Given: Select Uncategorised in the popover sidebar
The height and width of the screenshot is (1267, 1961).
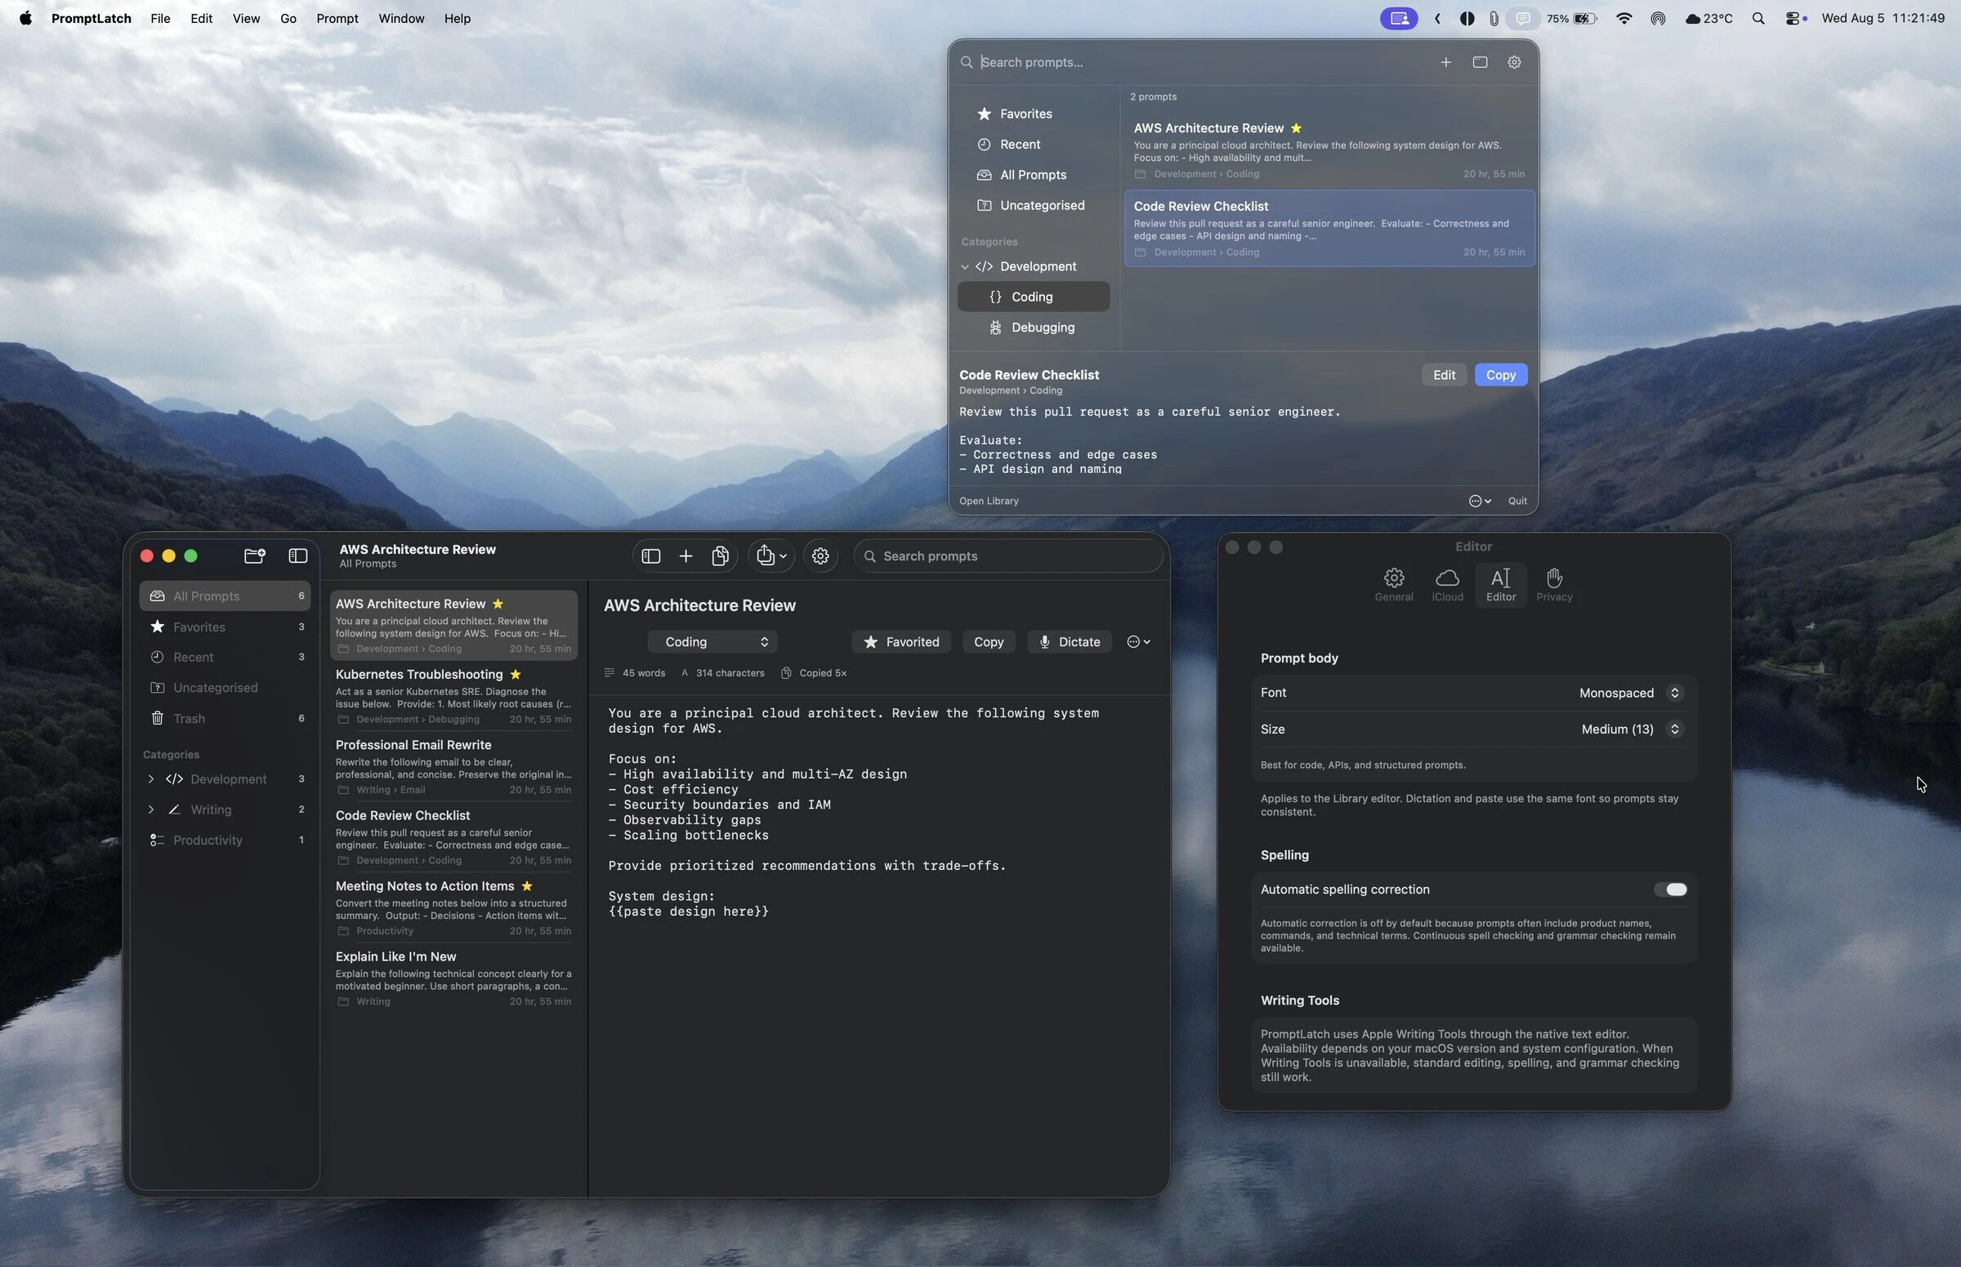Looking at the screenshot, I should point(1034,205).
